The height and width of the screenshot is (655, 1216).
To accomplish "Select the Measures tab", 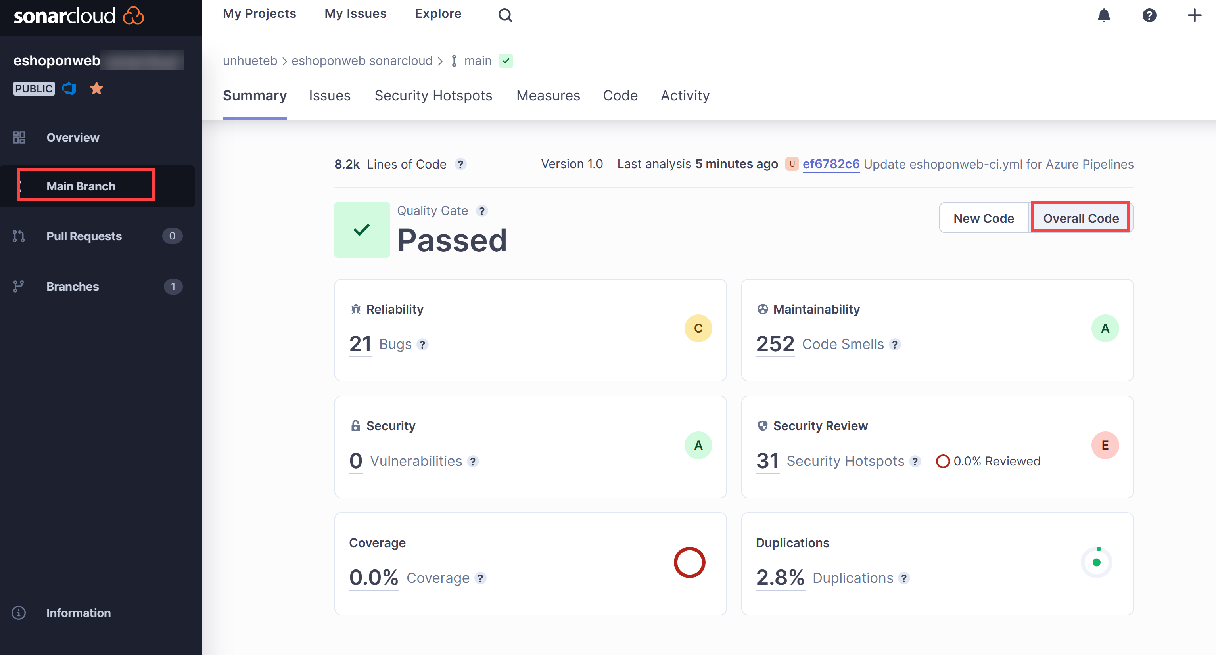I will click(548, 95).
